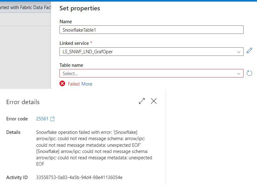257x185 pixels.
Task: Close the Error details panel
Action: 154,101
